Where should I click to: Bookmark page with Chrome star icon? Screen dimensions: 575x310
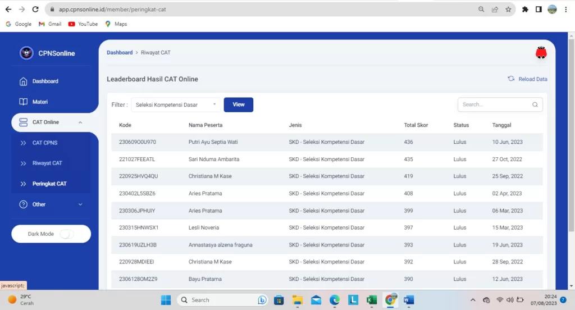pos(508,10)
